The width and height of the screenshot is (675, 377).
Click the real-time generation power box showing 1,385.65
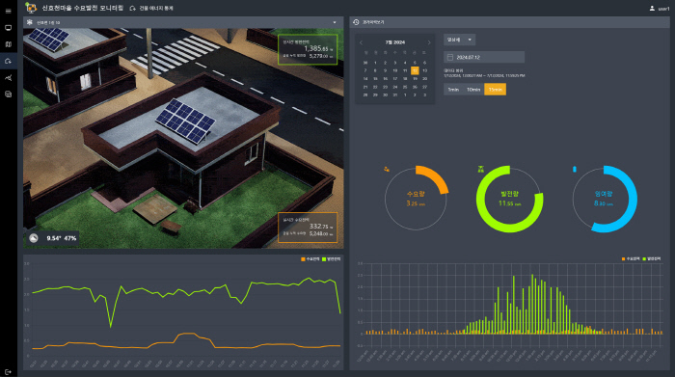(308, 49)
